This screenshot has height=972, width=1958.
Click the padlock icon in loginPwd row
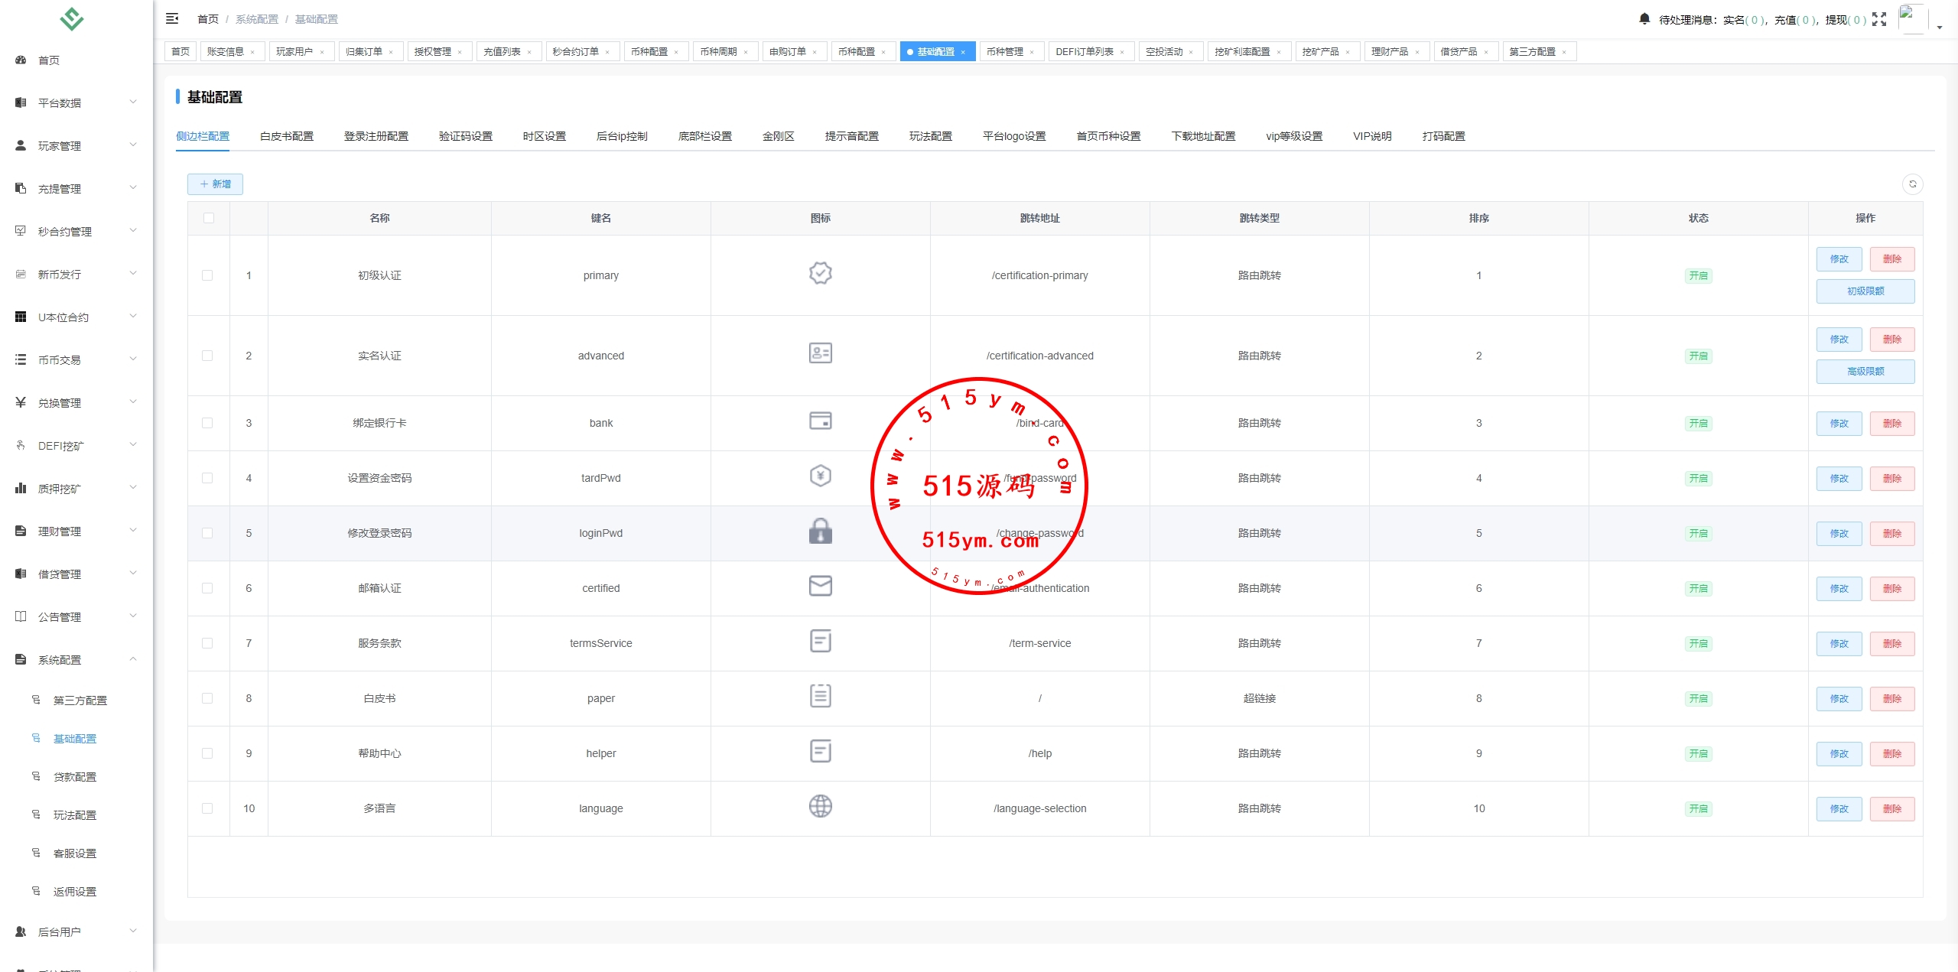point(820,532)
